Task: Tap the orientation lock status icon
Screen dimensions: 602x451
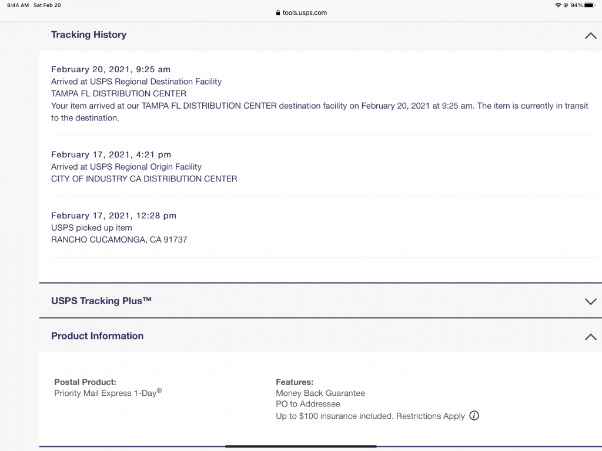Action: [566, 5]
